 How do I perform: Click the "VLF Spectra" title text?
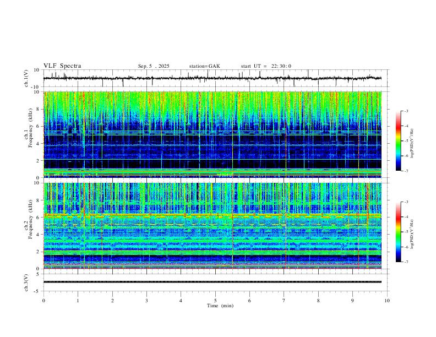pyautogui.click(x=62, y=66)
